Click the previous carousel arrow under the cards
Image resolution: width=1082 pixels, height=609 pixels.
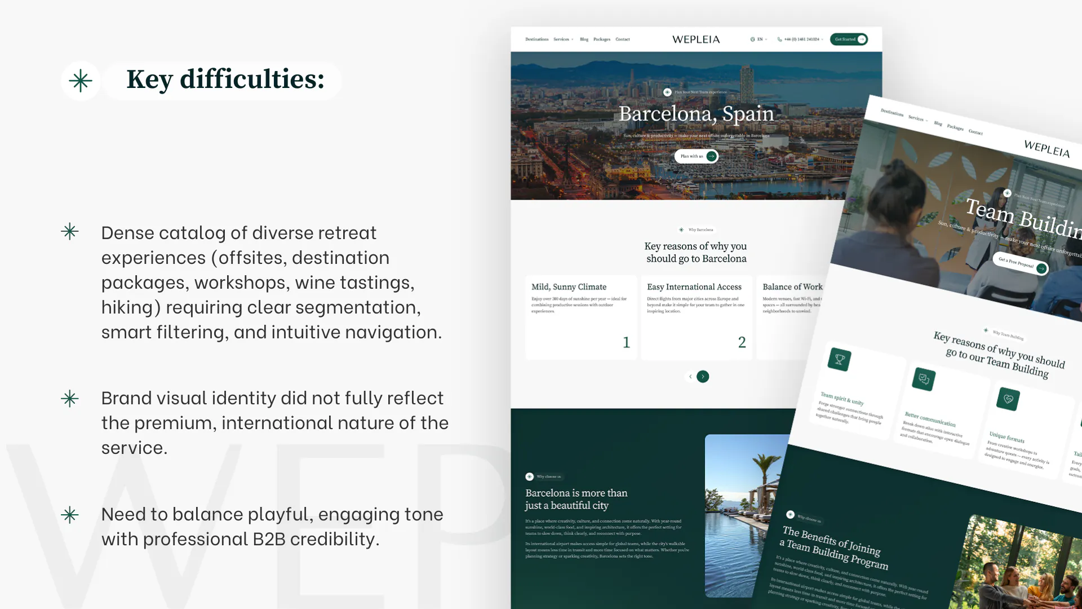(690, 377)
